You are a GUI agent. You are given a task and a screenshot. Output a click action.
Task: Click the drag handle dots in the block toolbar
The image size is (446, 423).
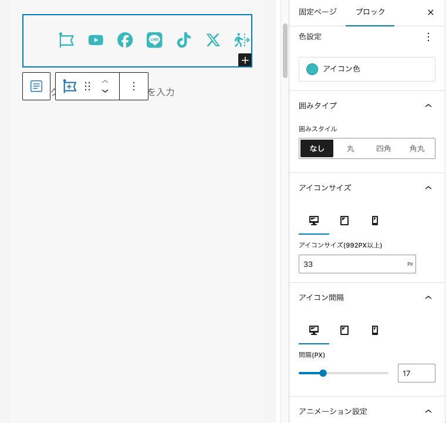[x=87, y=86]
